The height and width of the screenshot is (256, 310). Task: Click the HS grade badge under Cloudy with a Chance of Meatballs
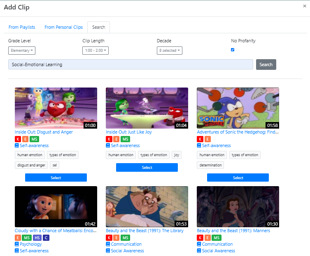37,238
